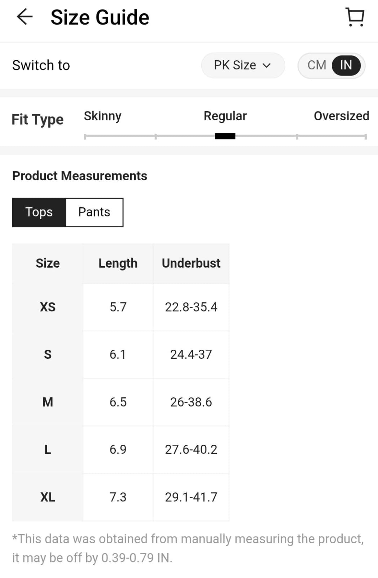This screenshot has width=378, height=578.
Task: Click the Skinny fit label
Action: (102, 116)
